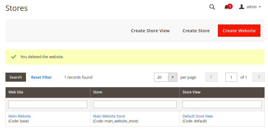Image resolution: width=268 pixels, height=132 pixels.
Task: Go to the next page arrow
Action: (259, 77)
